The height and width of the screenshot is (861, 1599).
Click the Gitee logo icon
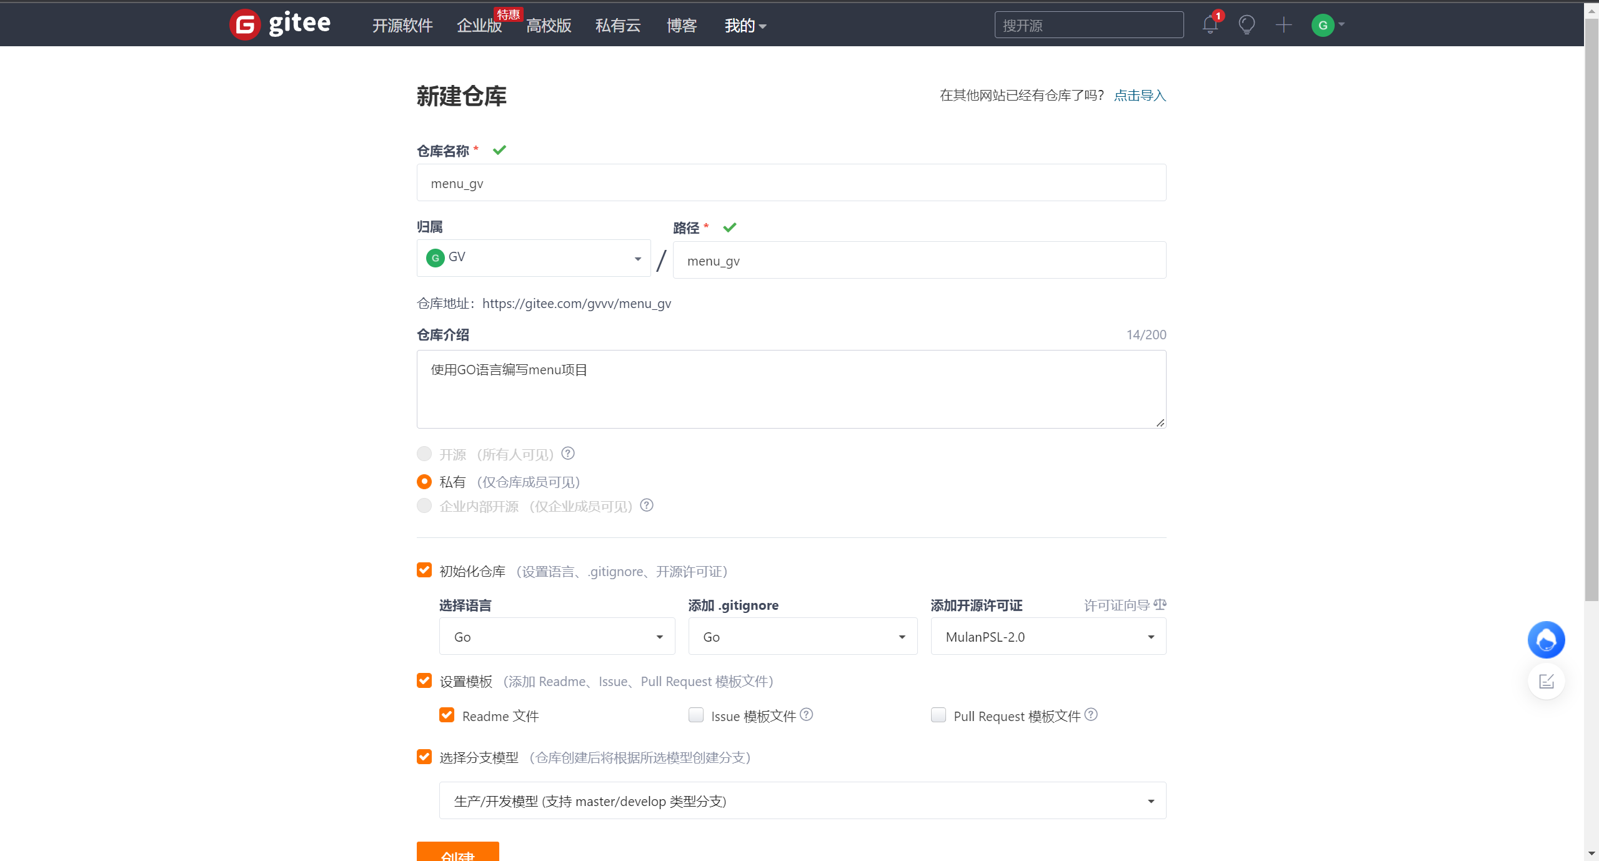[245, 25]
